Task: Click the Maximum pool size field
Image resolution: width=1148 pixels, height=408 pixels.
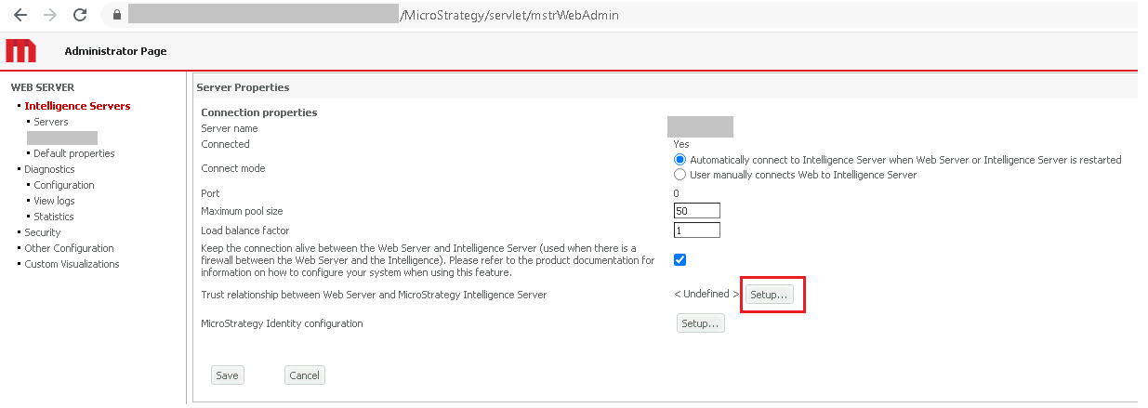Action: tap(697, 211)
